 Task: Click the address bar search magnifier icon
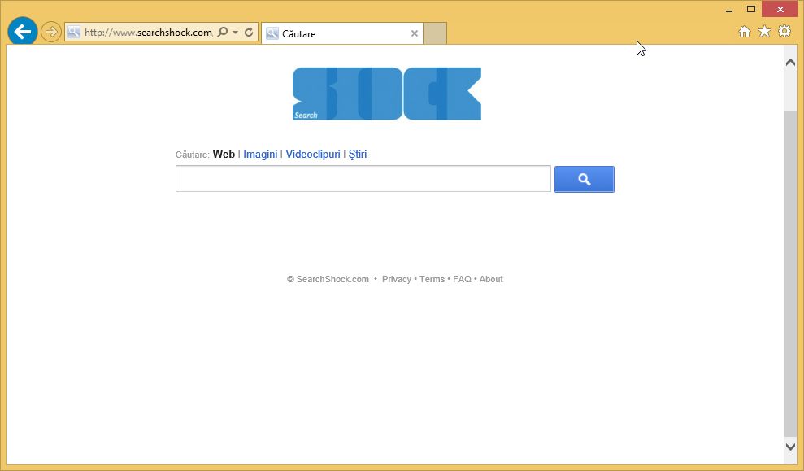pos(223,33)
